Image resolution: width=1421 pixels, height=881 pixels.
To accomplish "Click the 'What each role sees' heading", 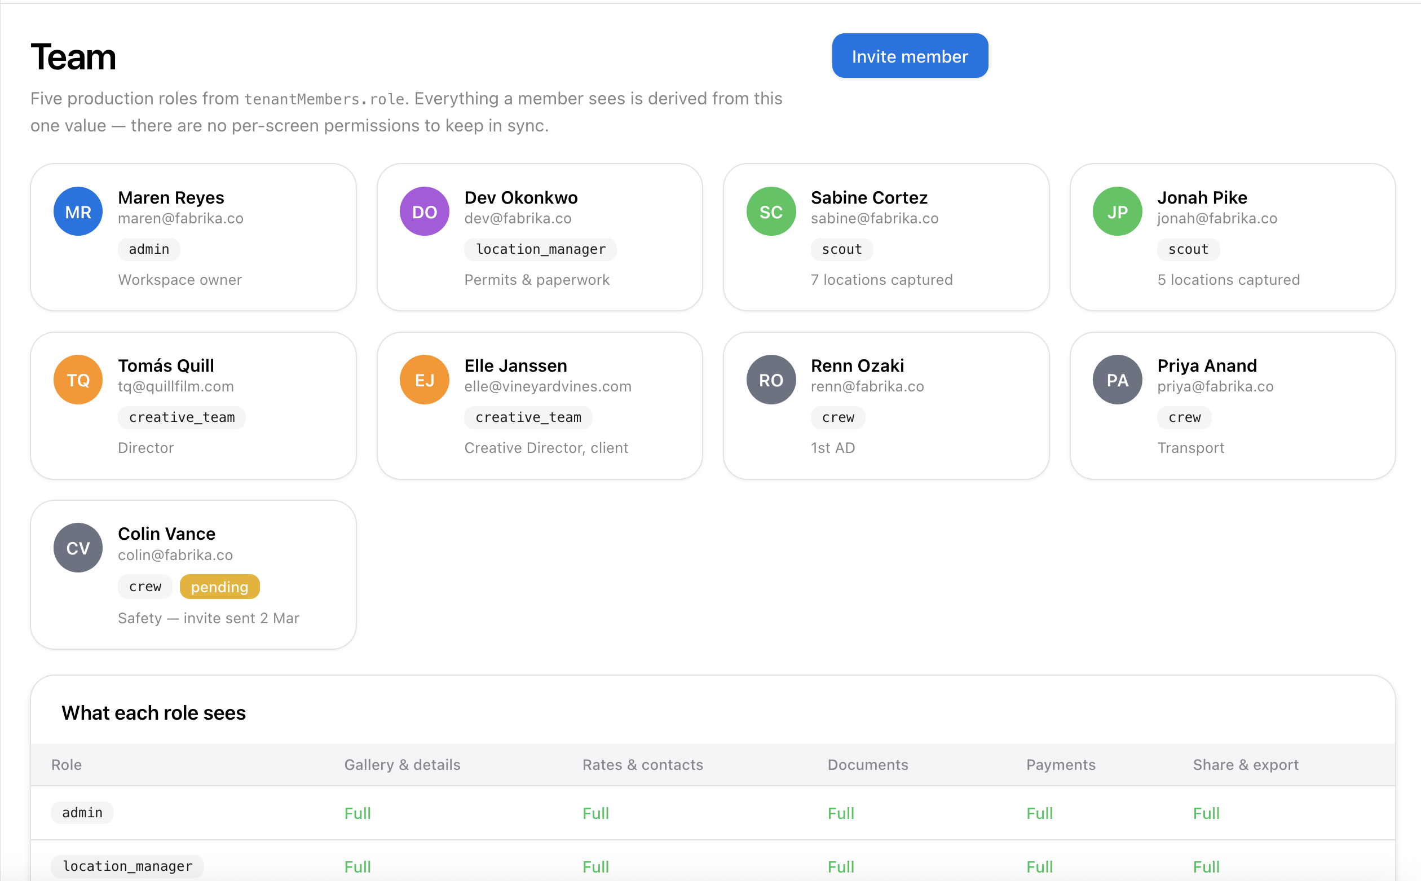I will pyautogui.click(x=154, y=712).
